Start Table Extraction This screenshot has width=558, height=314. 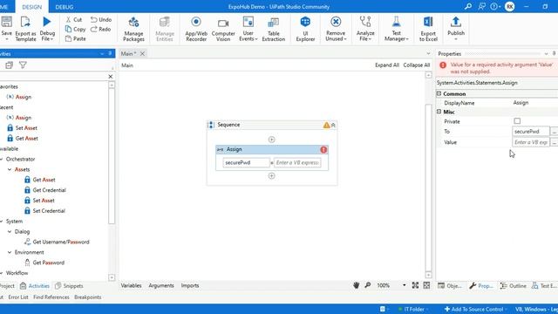pyautogui.click(x=273, y=29)
